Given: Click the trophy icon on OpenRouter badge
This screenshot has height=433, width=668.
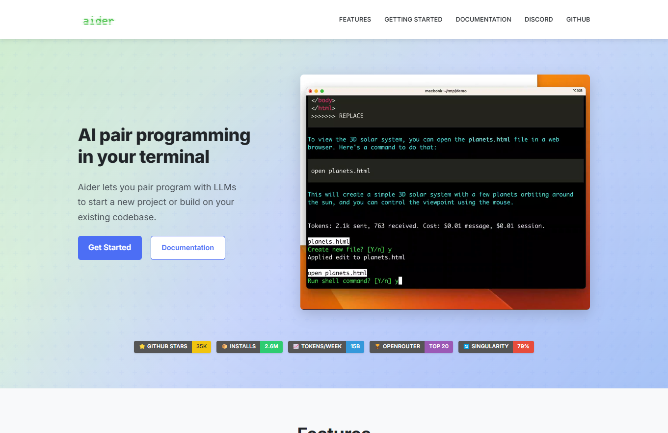Looking at the screenshot, I should pyautogui.click(x=377, y=347).
